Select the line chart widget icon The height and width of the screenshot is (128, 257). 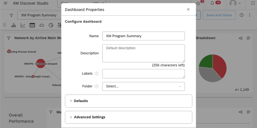(x=23, y=25)
